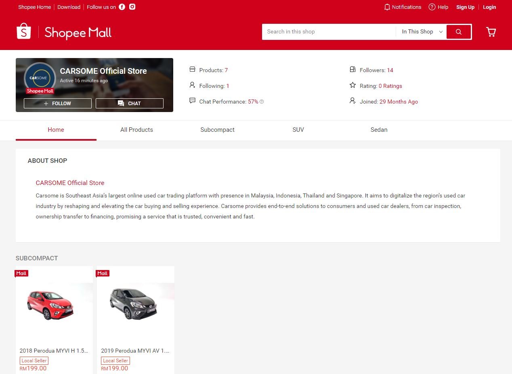
Task: Follow the CARSOME Official Store
Action: pyautogui.click(x=57, y=104)
